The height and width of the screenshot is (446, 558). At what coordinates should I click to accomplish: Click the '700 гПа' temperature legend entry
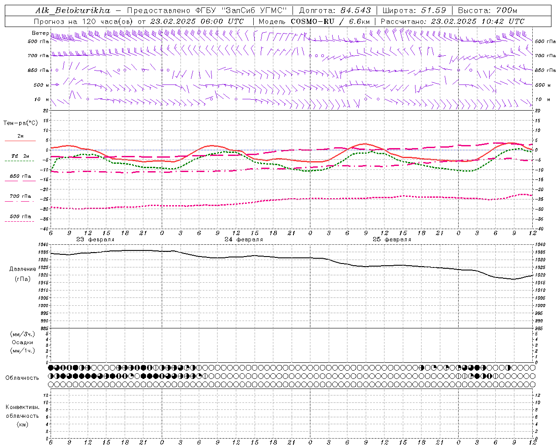[x=20, y=196]
